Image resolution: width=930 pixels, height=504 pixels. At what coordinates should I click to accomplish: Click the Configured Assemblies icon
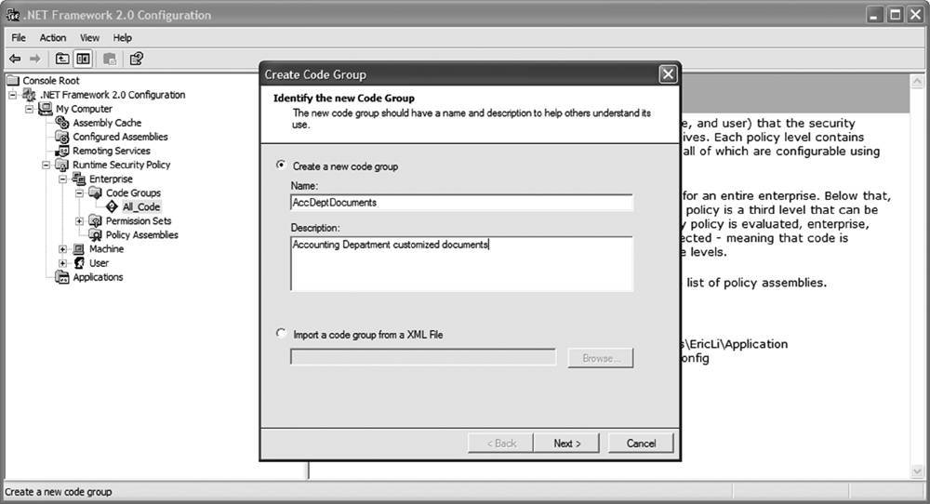(x=62, y=137)
